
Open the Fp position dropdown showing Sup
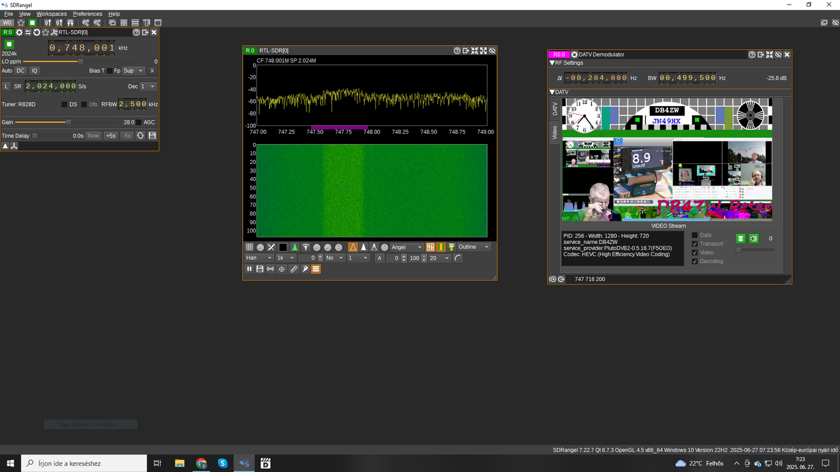[x=133, y=71]
